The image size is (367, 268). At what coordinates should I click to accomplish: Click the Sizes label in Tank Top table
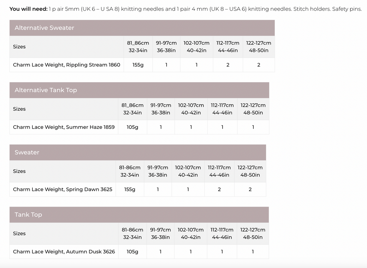pos(19,233)
